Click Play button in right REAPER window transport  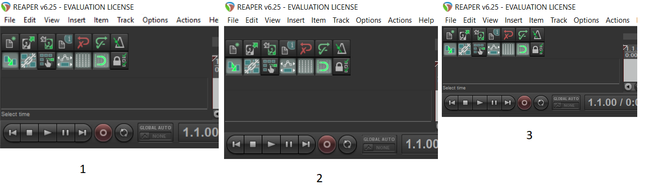pos(480,102)
